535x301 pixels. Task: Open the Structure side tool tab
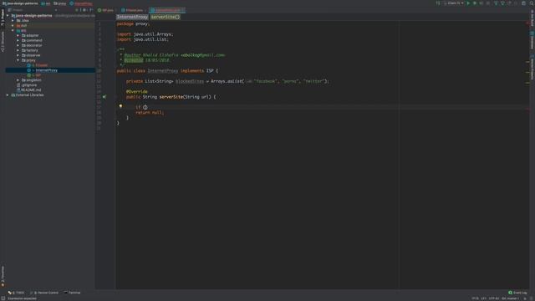click(x=3, y=42)
